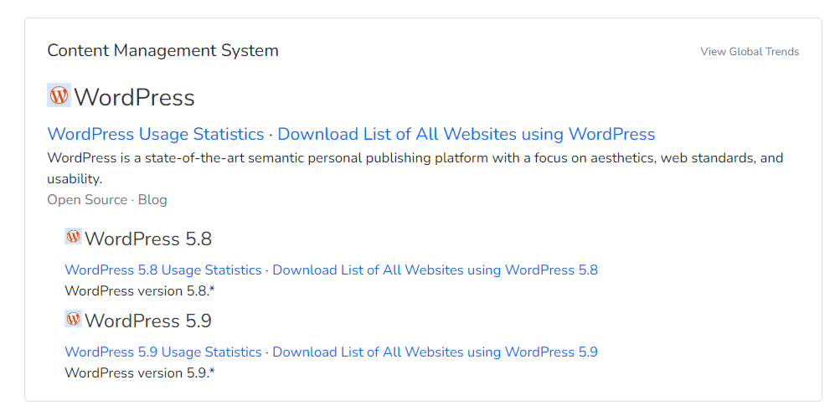Click the WordPress 5.9 logo icon

coord(73,319)
